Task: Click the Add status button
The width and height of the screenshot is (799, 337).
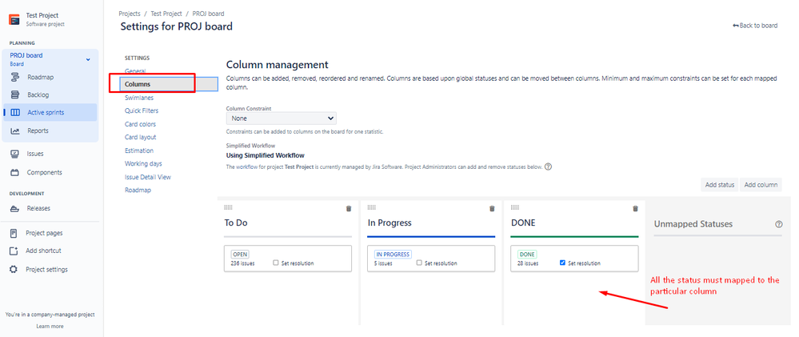Action: pyautogui.click(x=720, y=185)
